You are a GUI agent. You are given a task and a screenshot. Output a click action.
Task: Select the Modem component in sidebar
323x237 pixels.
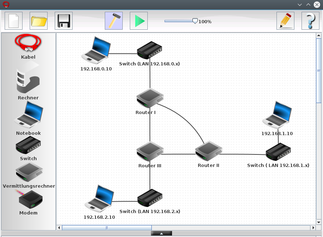click(x=30, y=199)
